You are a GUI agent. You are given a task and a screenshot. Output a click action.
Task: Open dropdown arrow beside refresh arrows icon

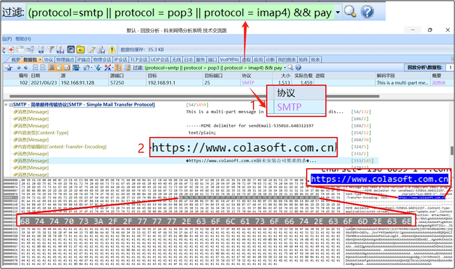click(91, 68)
